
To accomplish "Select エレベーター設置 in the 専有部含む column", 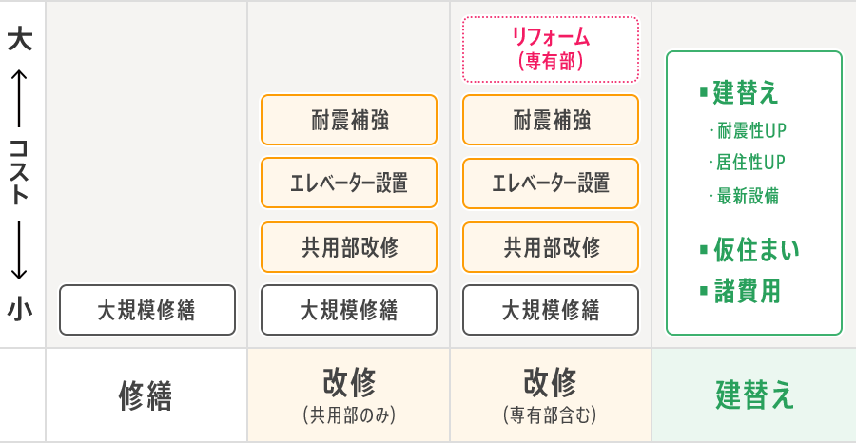I will (x=551, y=183).
